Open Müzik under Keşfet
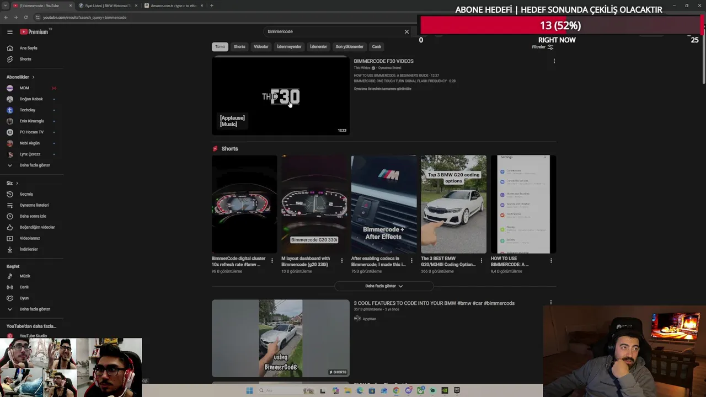This screenshot has height=397, width=706. 25,276
